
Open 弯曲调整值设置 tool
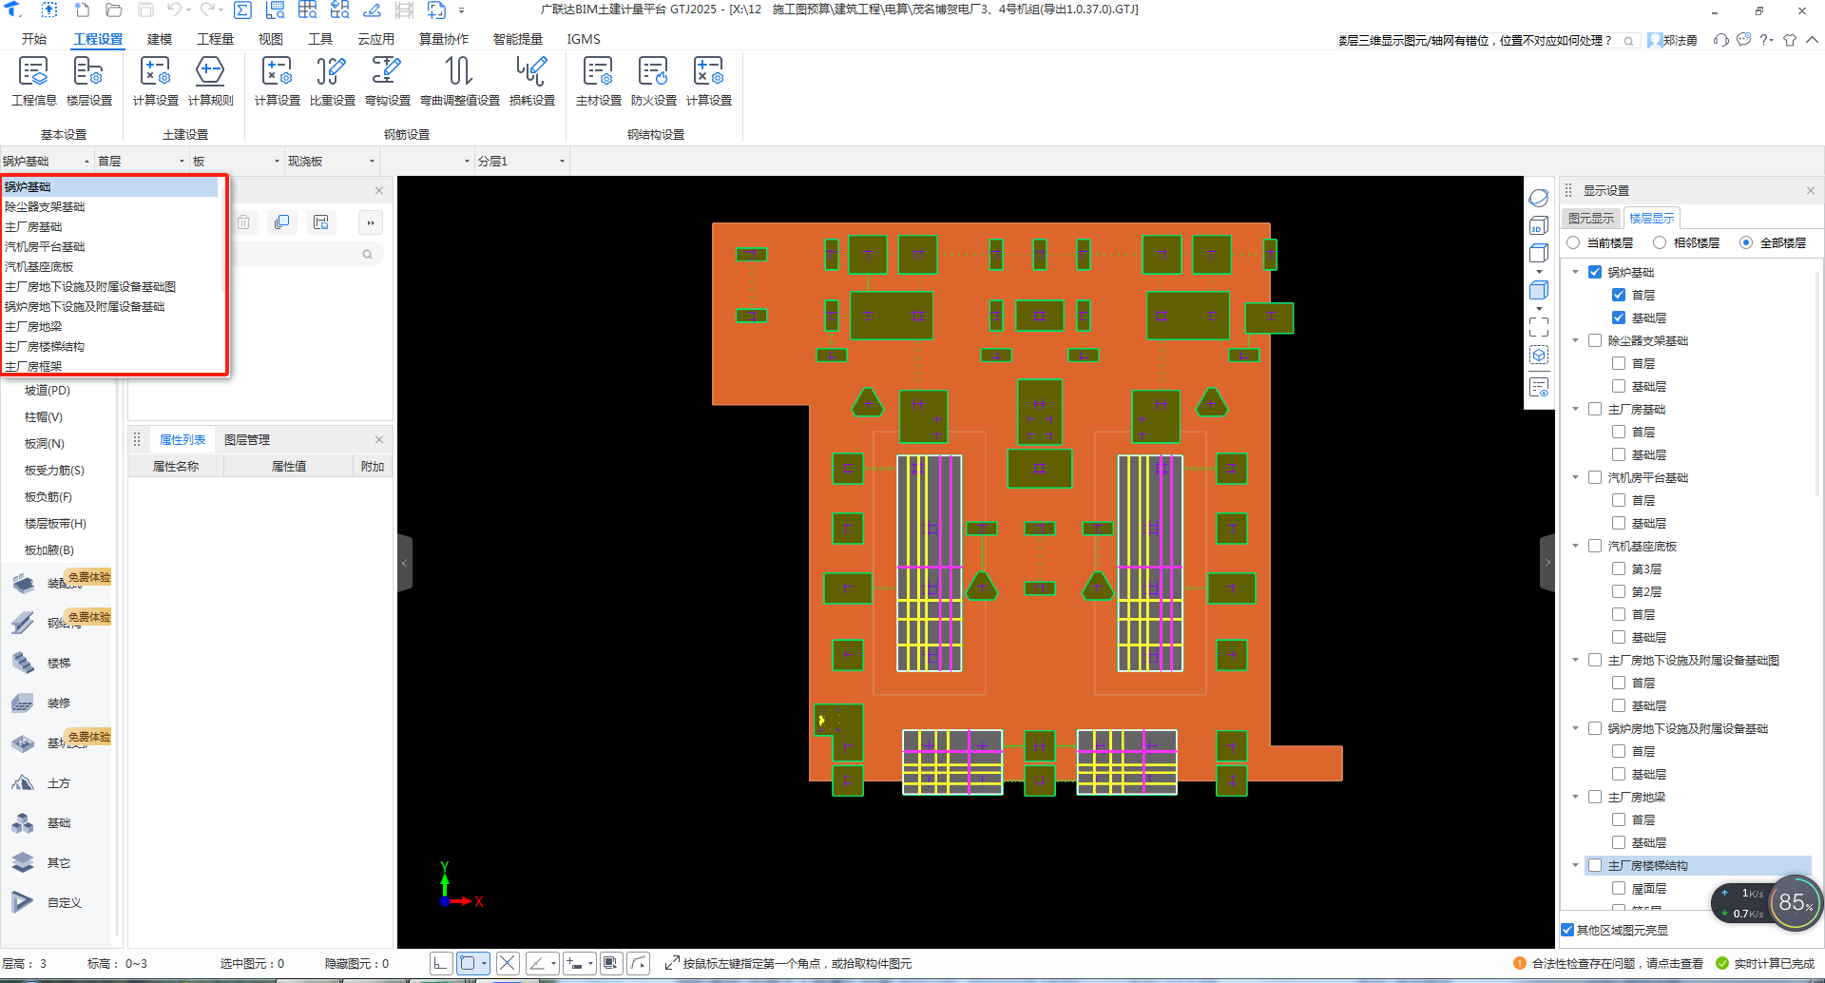click(460, 81)
